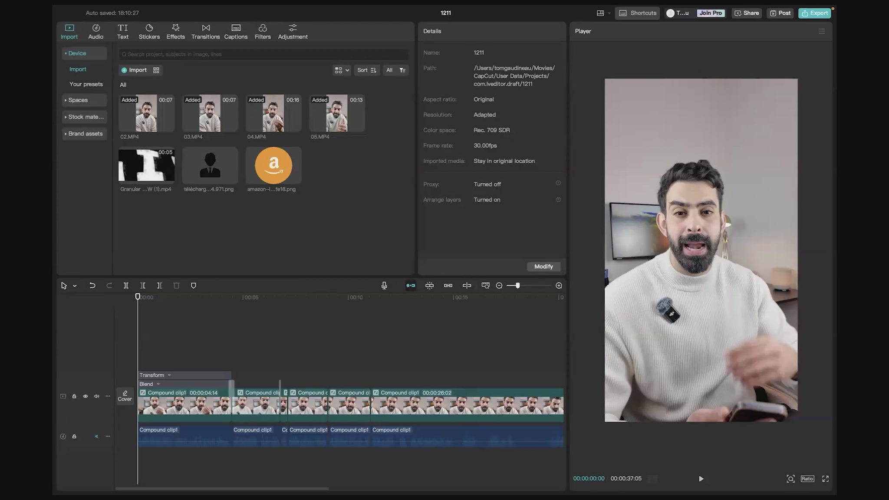Select the amazon logo png thumbnail
Viewport: 889px width, 500px height.
(273, 165)
